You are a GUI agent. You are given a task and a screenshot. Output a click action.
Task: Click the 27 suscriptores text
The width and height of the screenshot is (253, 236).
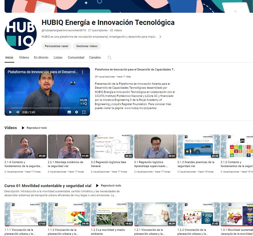click(98, 30)
